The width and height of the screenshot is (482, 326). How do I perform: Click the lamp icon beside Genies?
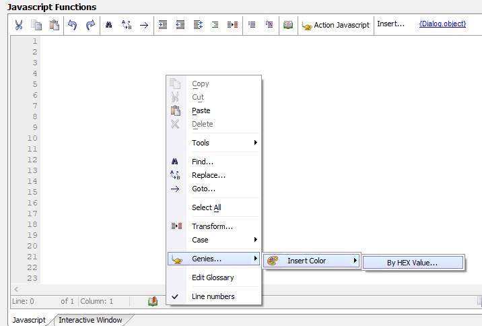(x=177, y=259)
